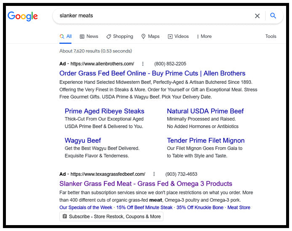Click the Google logo
Screen dimensions: 292x231
[x=23, y=16]
